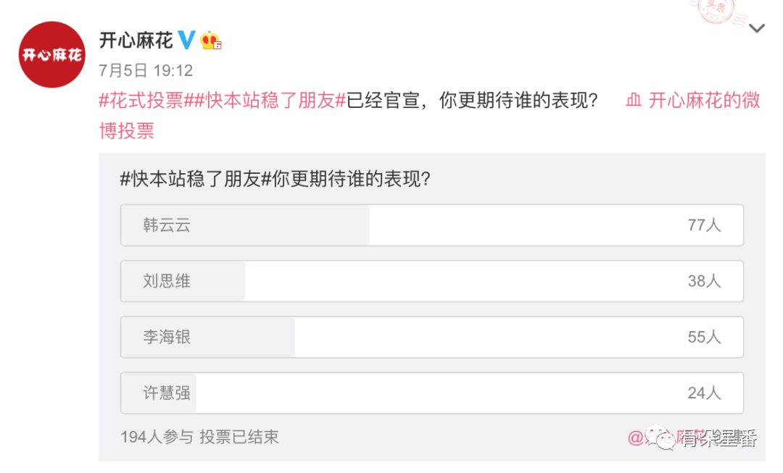Viewport: 783px width, 473px height.
Task: Select the 刘思维 poll option
Action: pyautogui.click(x=431, y=281)
